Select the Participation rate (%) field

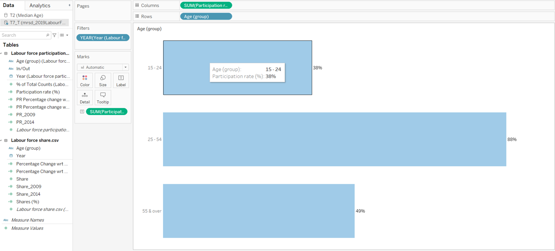(x=38, y=92)
